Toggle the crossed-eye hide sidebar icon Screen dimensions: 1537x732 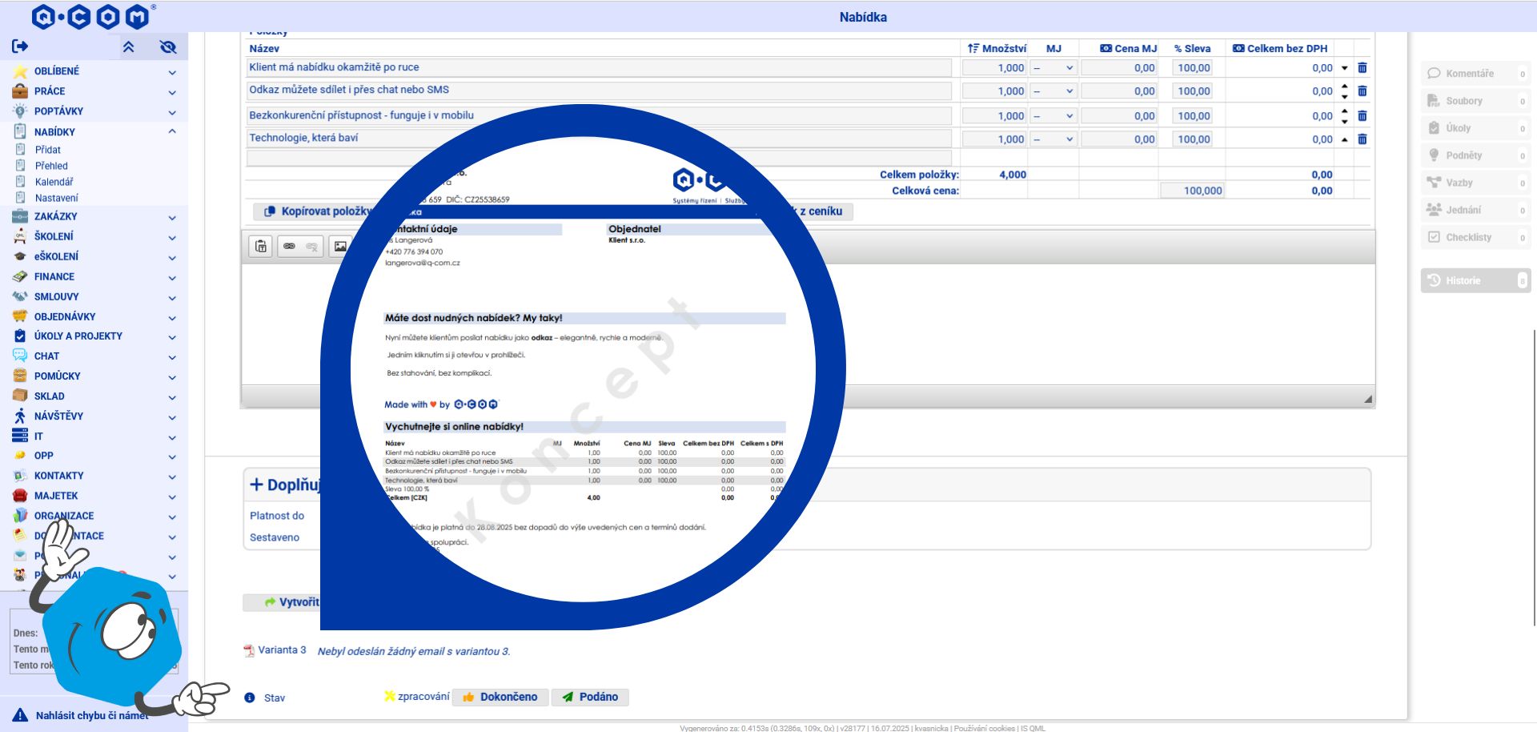tap(168, 46)
